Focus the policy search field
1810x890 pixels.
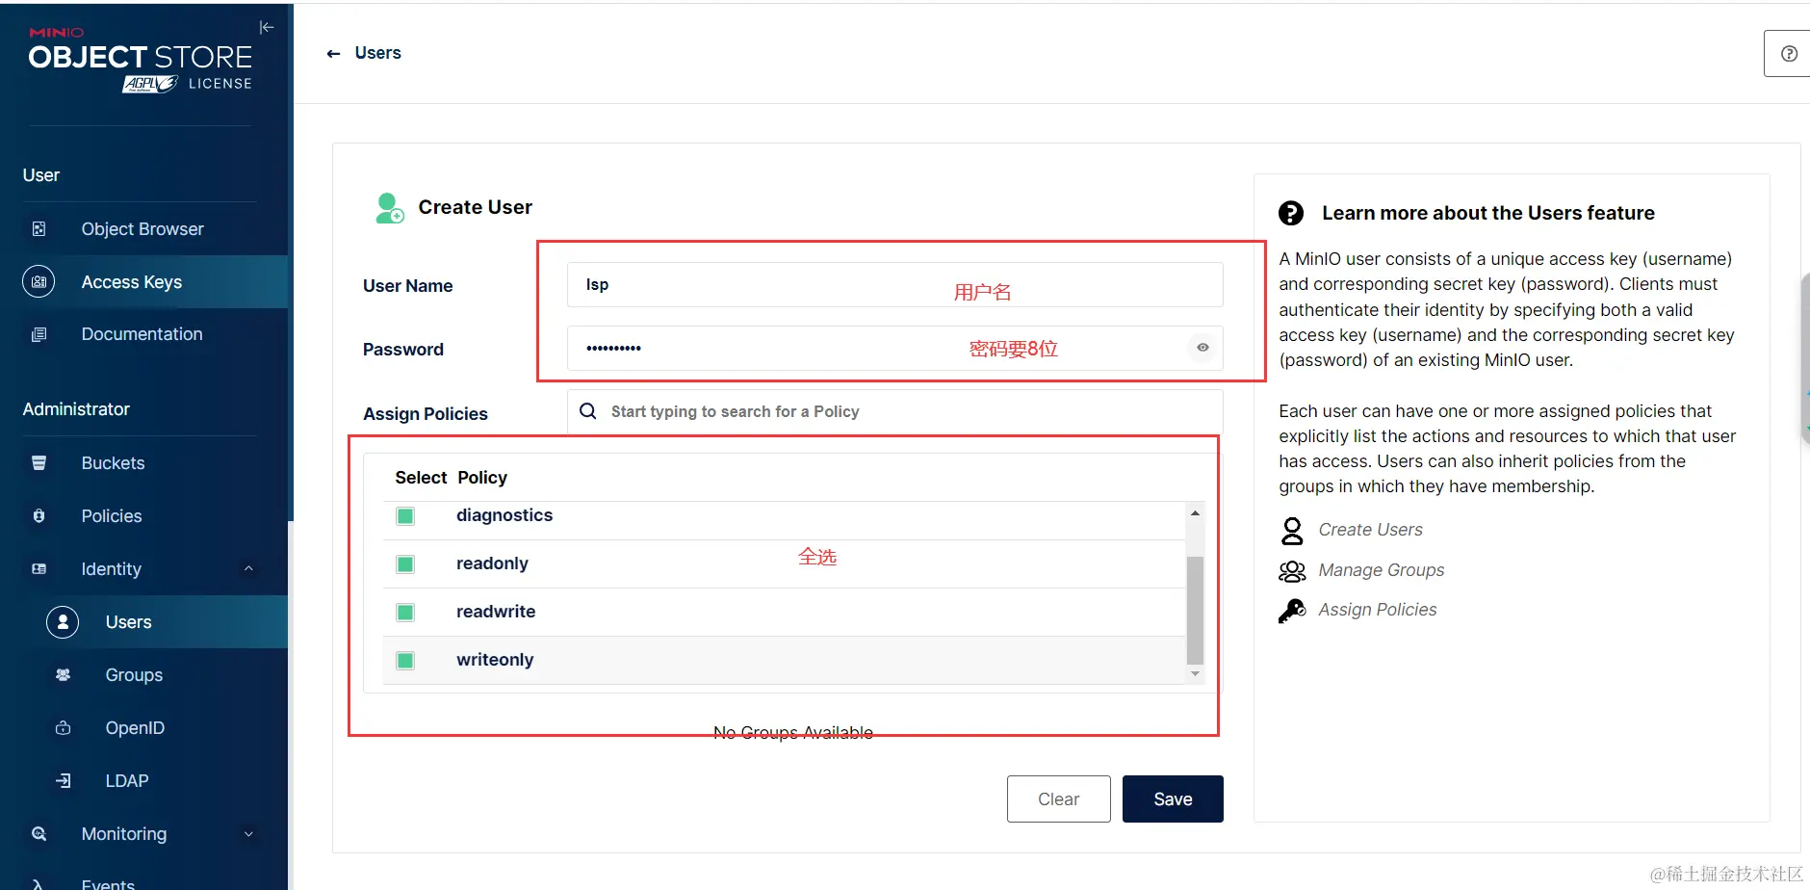click(895, 411)
